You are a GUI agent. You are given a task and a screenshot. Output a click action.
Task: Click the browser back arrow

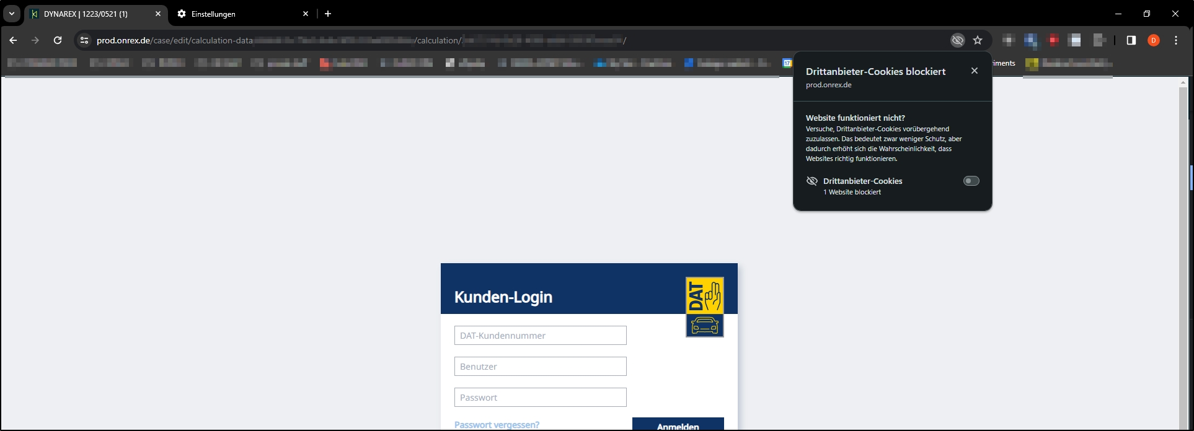(13, 40)
